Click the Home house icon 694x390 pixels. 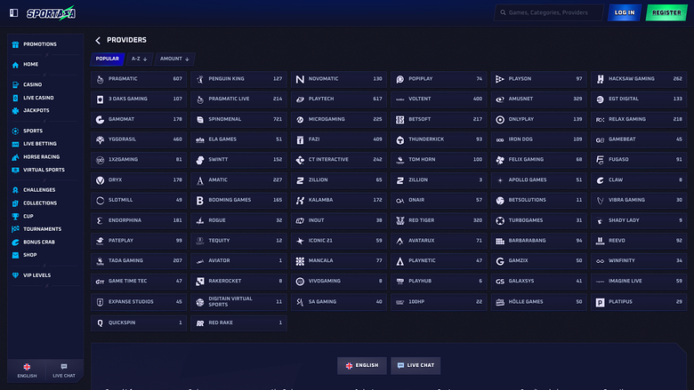pyautogui.click(x=15, y=65)
